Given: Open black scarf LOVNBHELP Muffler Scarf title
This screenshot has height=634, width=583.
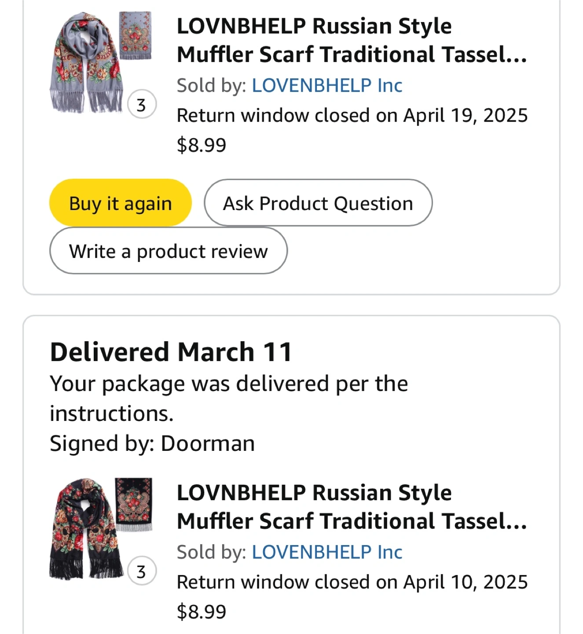Looking at the screenshot, I should point(352,507).
